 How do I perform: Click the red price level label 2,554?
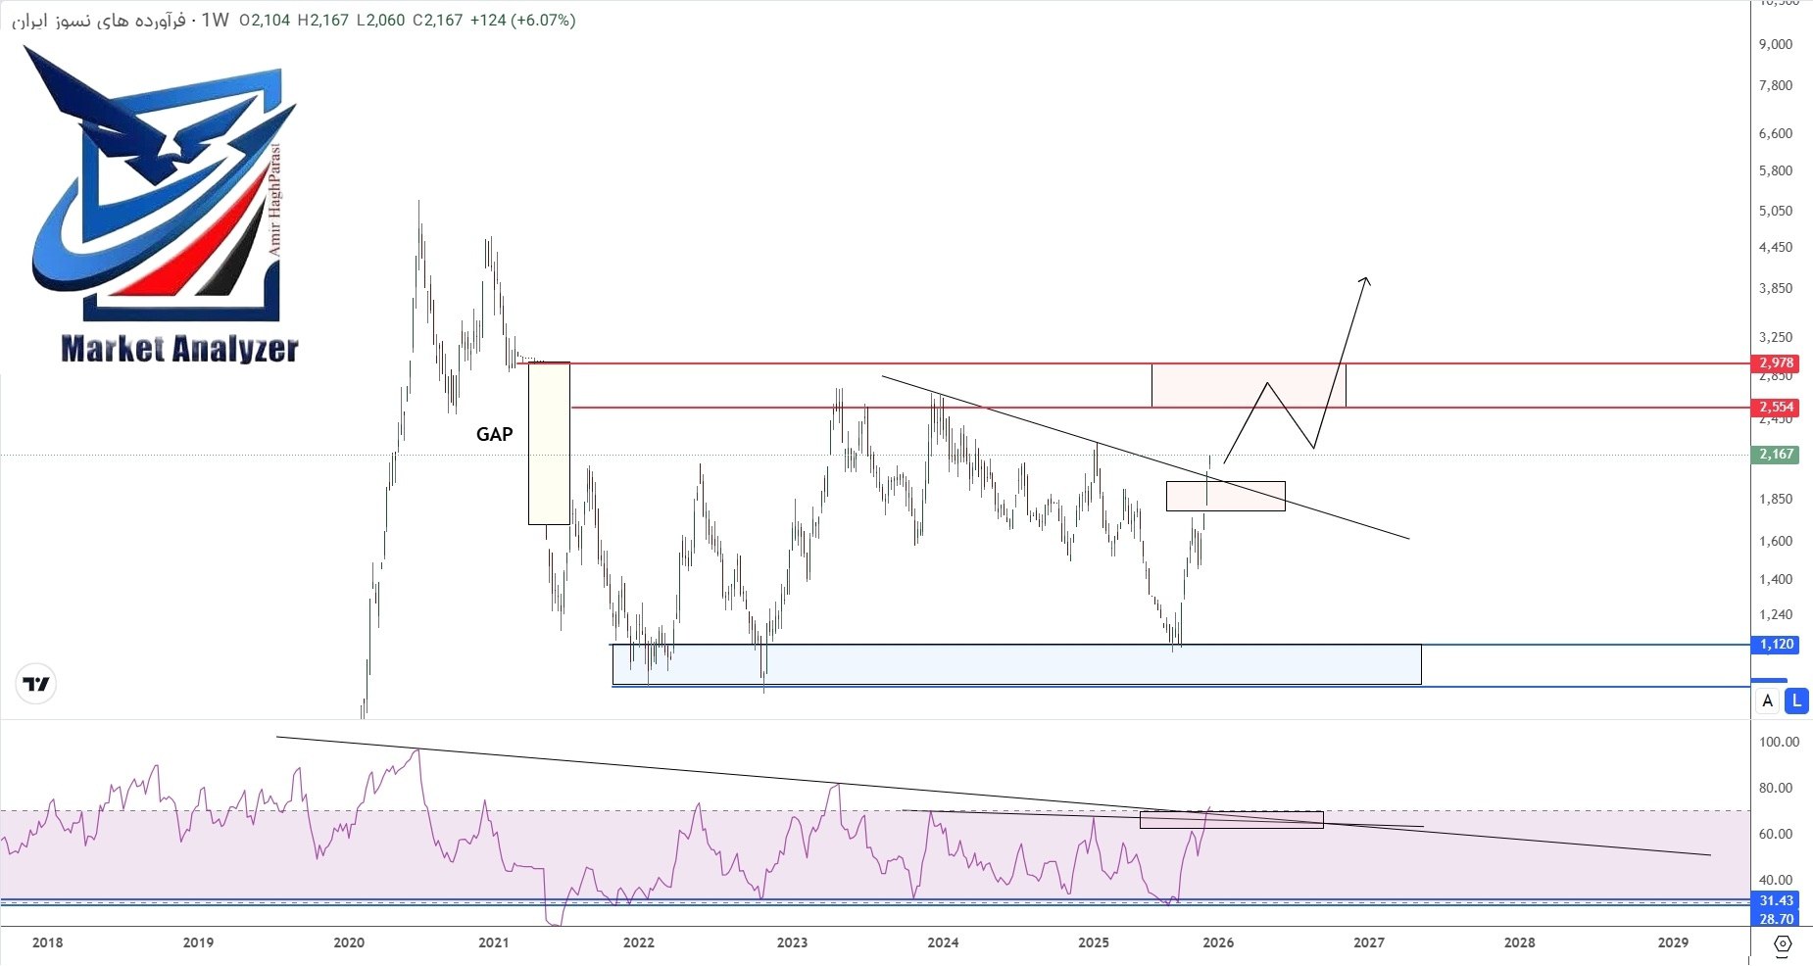tap(1777, 407)
